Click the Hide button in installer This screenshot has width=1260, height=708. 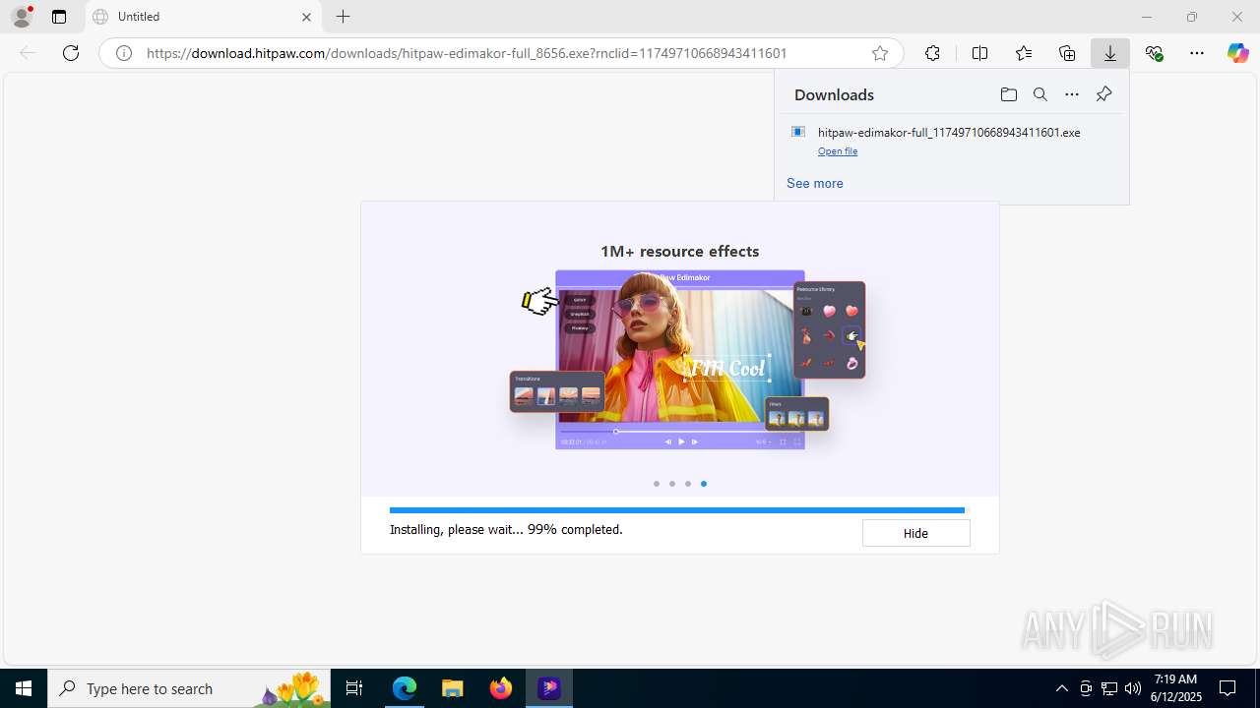pos(915,533)
